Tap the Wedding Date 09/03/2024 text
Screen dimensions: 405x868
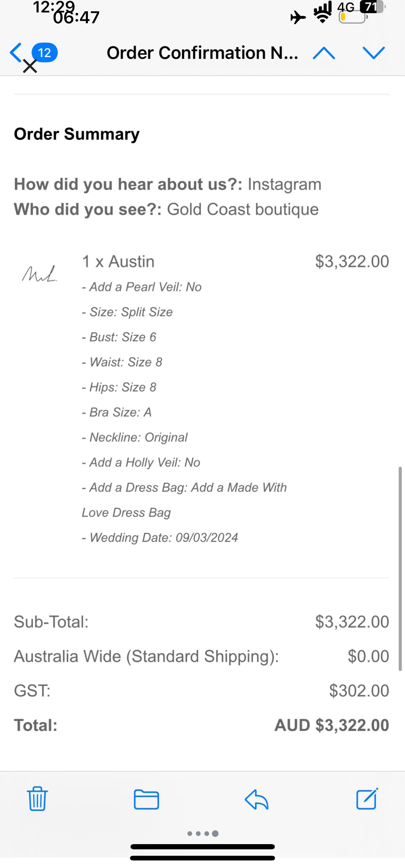tap(160, 538)
